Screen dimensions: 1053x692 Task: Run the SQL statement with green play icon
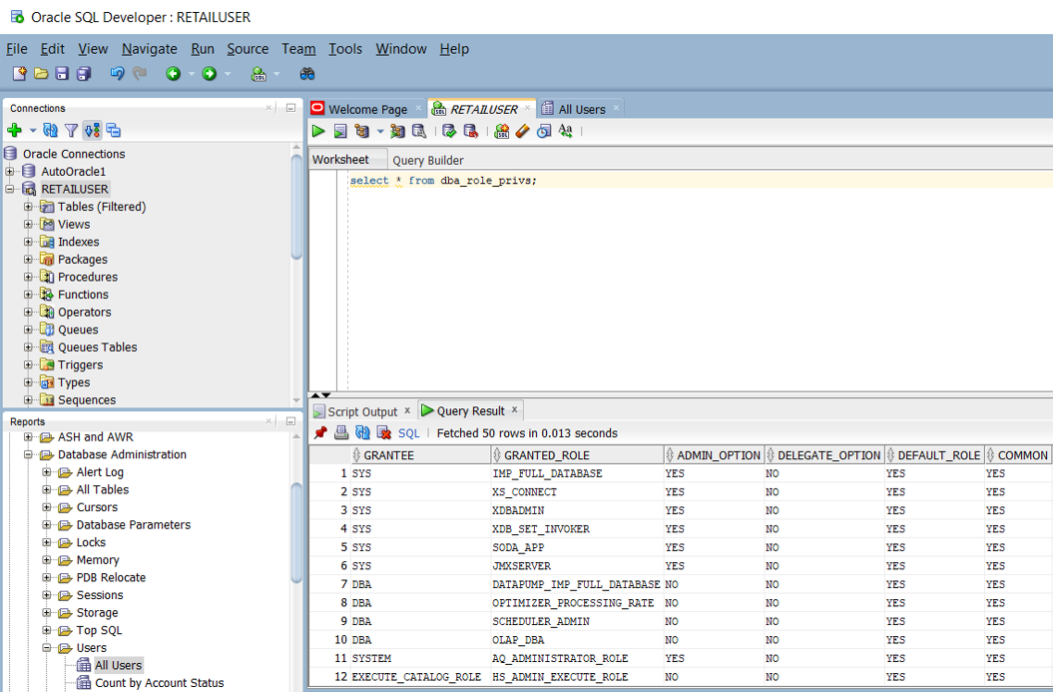(x=318, y=131)
